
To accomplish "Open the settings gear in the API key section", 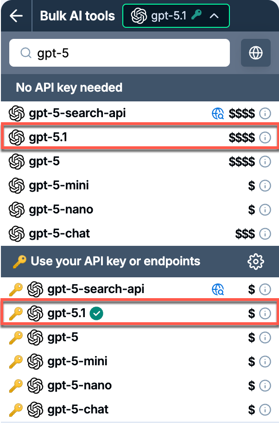I will (254, 261).
